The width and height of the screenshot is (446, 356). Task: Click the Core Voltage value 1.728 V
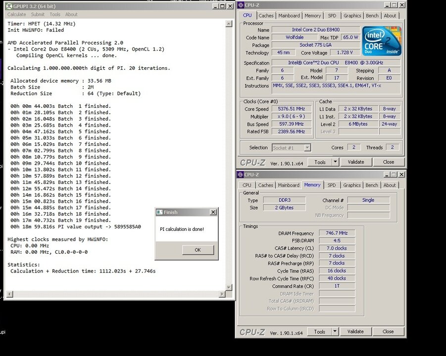[345, 52]
